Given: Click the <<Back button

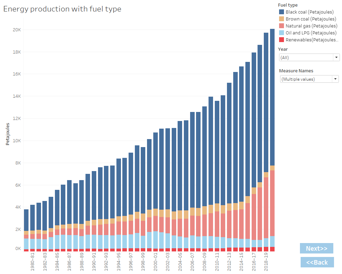Looking at the screenshot, I should click(317, 262).
